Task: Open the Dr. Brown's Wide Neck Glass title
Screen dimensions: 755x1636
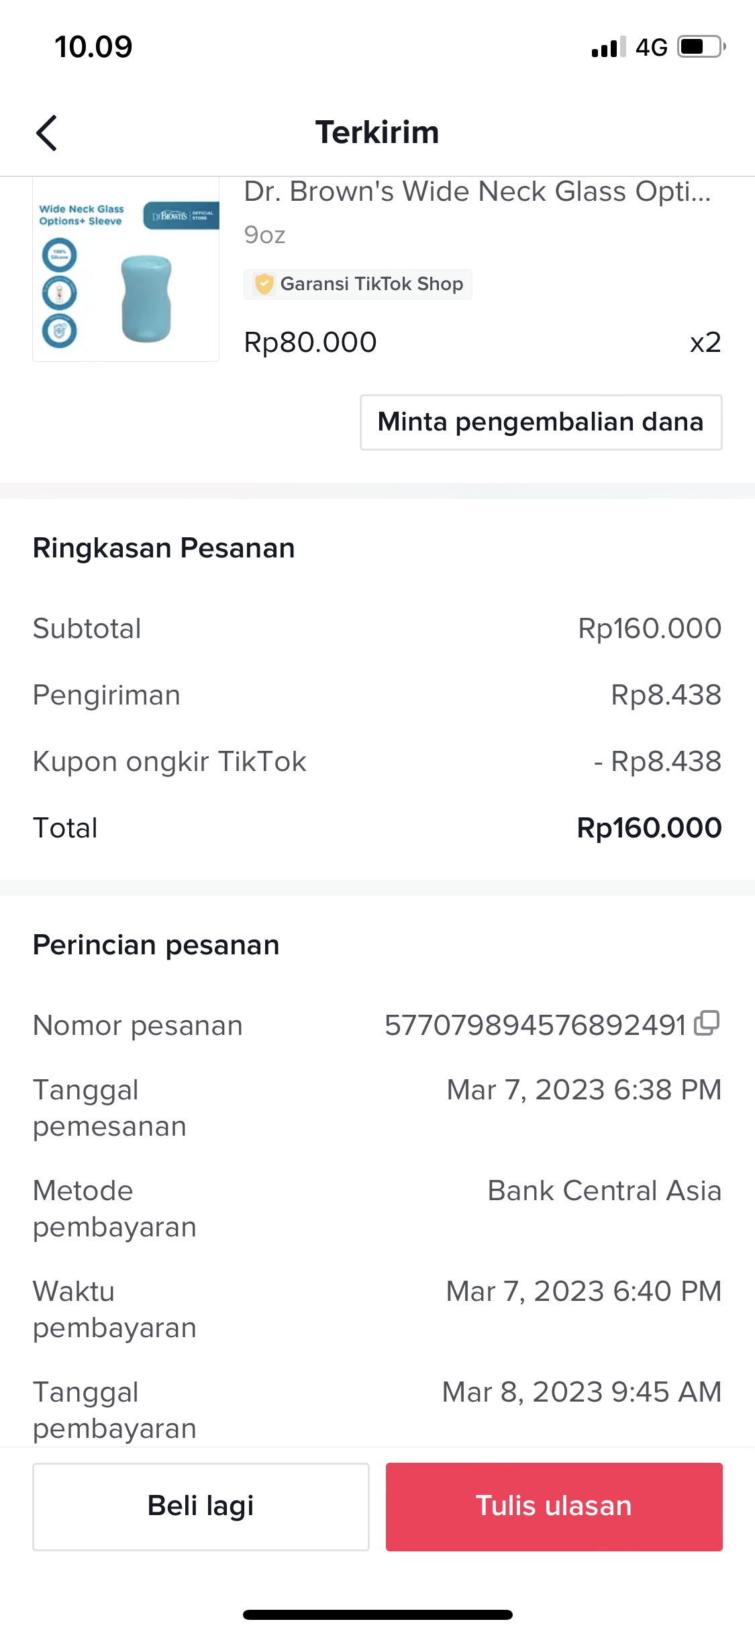Action: pos(477,192)
